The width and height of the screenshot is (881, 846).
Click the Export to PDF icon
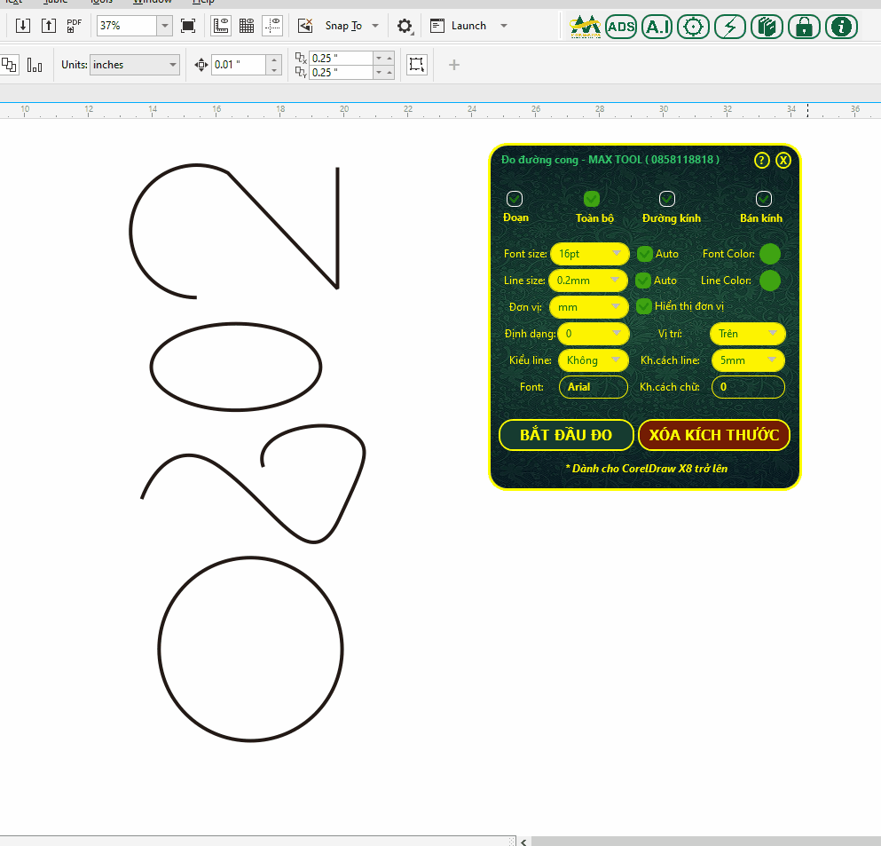75,26
